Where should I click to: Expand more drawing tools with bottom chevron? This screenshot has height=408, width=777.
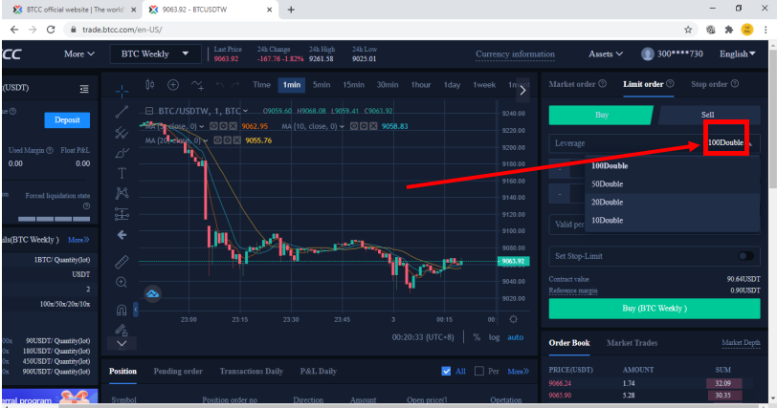tap(122, 343)
